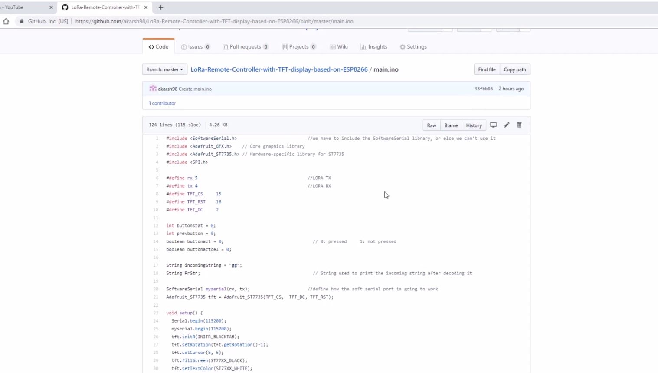The width and height of the screenshot is (658, 373).
Task: Select the LoRa-Remote-Controller browser tab
Action: pos(105,7)
